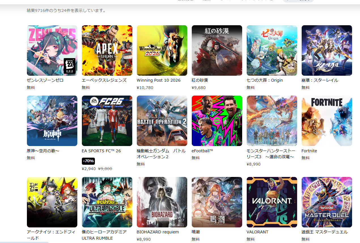This screenshot has height=243, width=360.
Task: Open the 鳴潮 cover art
Action: pos(217,202)
